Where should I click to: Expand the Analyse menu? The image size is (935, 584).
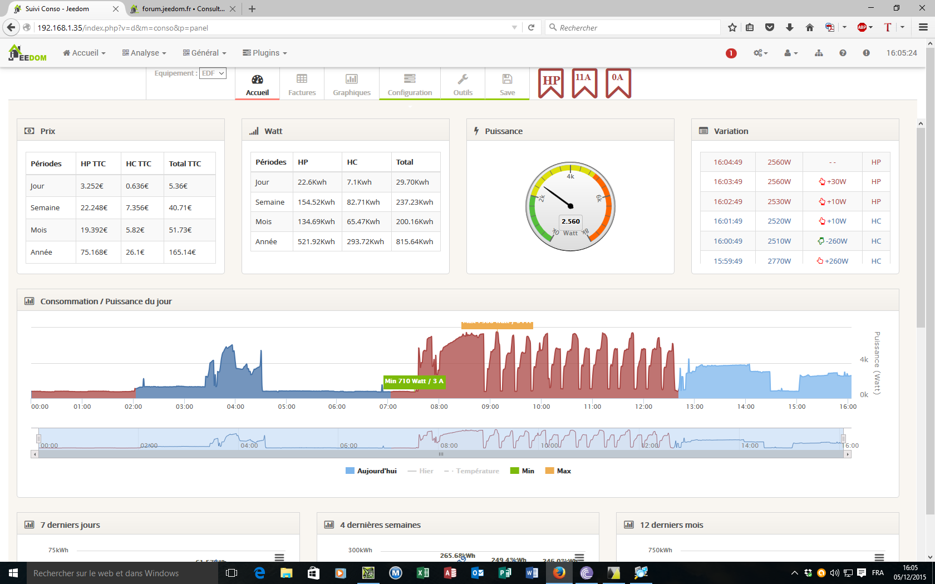point(144,53)
